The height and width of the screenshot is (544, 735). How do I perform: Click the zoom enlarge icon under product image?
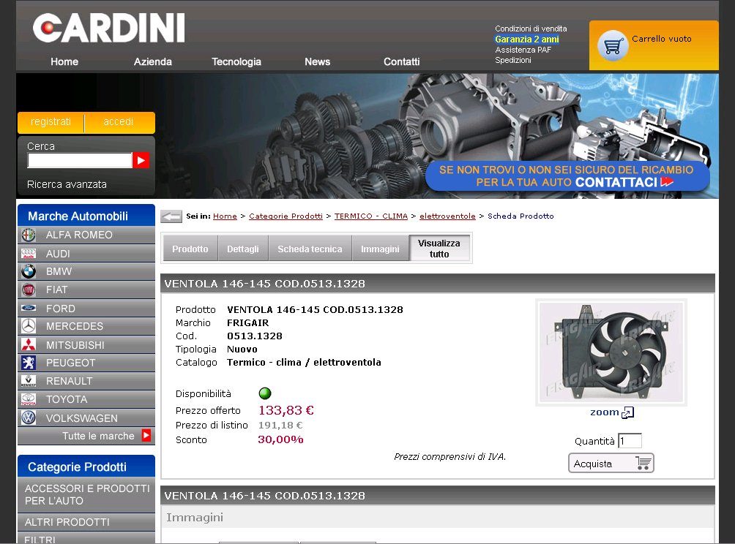(627, 412)
